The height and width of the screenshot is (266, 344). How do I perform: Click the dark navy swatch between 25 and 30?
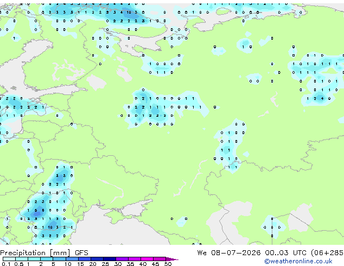pos(110,259)
